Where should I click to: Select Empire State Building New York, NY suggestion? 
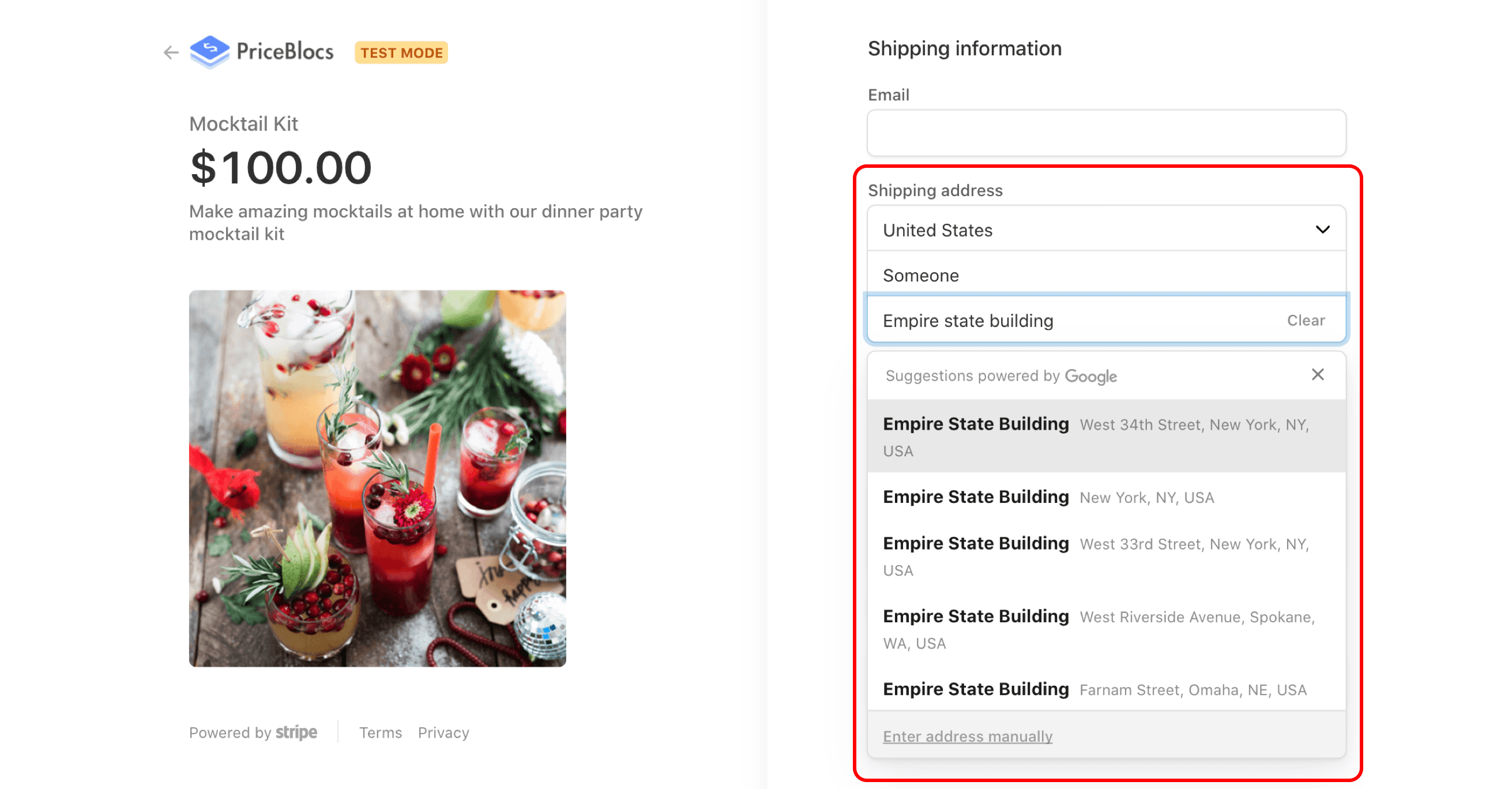pos(1106,497)
